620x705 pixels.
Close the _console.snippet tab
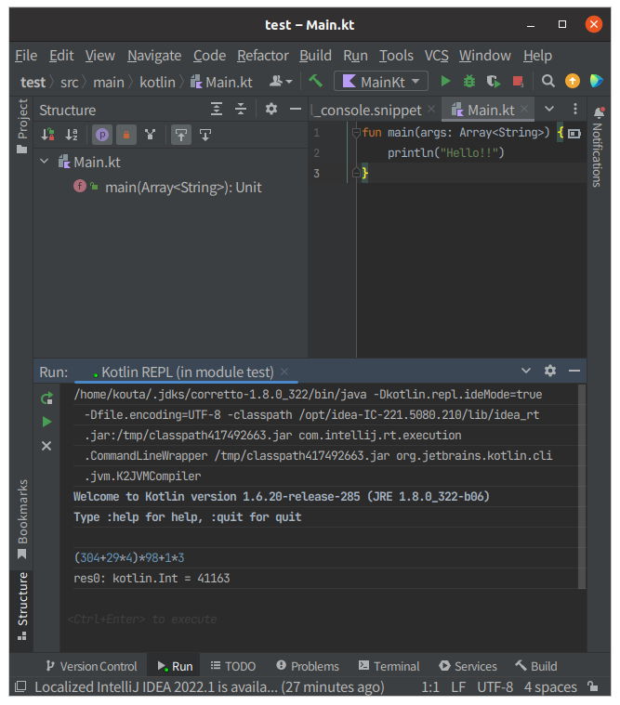pos(431,109)
